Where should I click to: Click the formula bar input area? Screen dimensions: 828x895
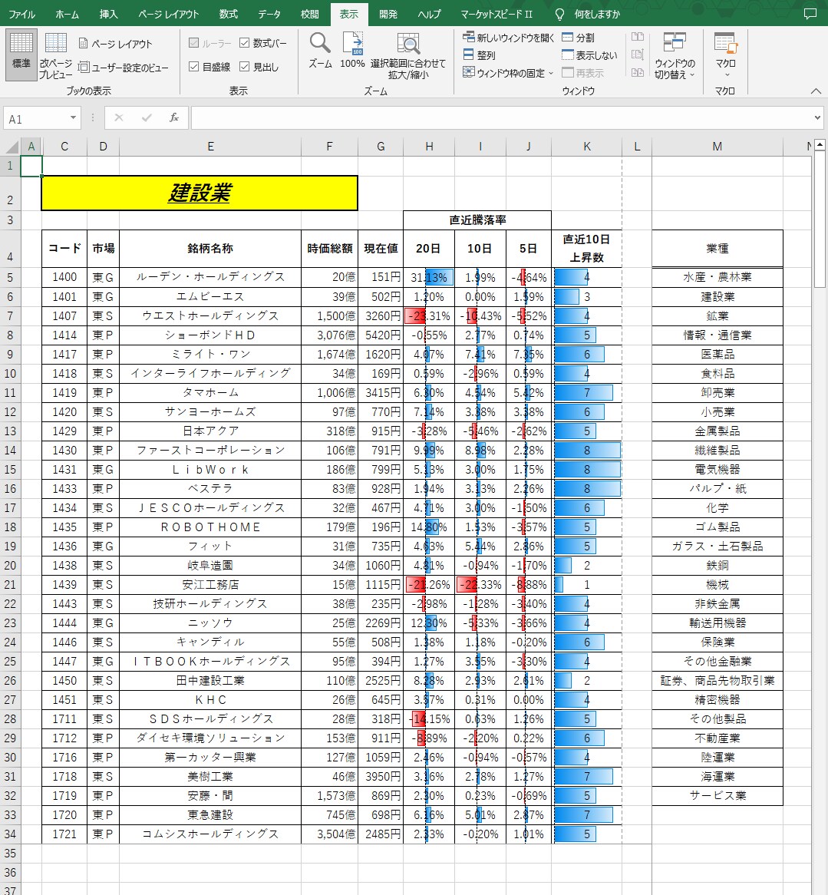pyautogui.click(x=502, y=118)
